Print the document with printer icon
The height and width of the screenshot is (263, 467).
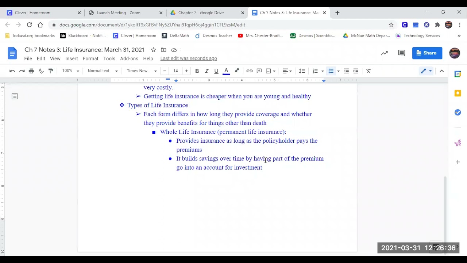point(31,71)
